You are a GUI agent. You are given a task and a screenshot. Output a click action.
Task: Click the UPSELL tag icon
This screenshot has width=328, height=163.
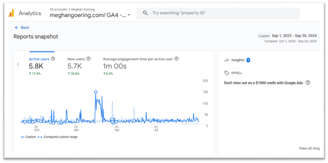pyautogui.click(x=227, y=73)
